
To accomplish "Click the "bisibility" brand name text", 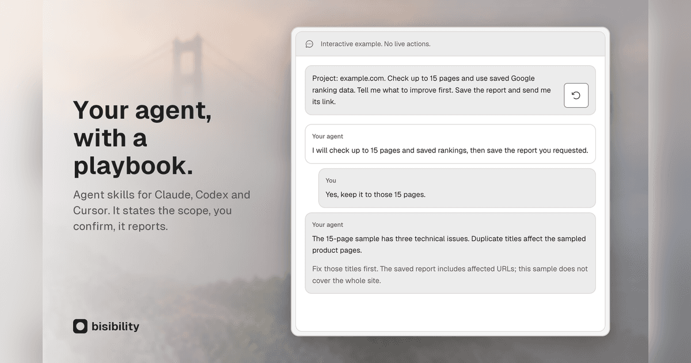I will tap(115, 326).
